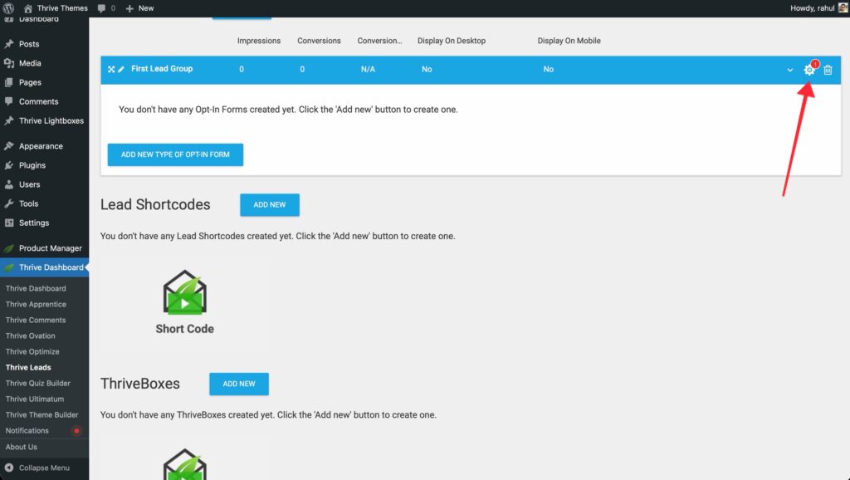Open Plugins in the sidebar
The height and width of the screenshot is (480, 850).
[x=32, y=165]
